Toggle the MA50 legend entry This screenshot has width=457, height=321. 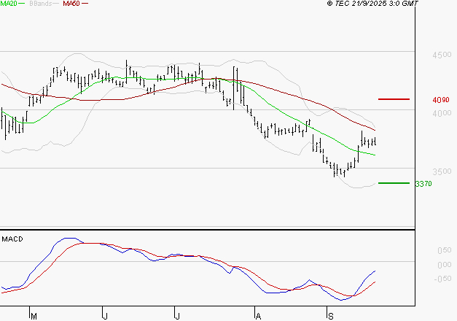pyautogui.click(x=71, y=4)
